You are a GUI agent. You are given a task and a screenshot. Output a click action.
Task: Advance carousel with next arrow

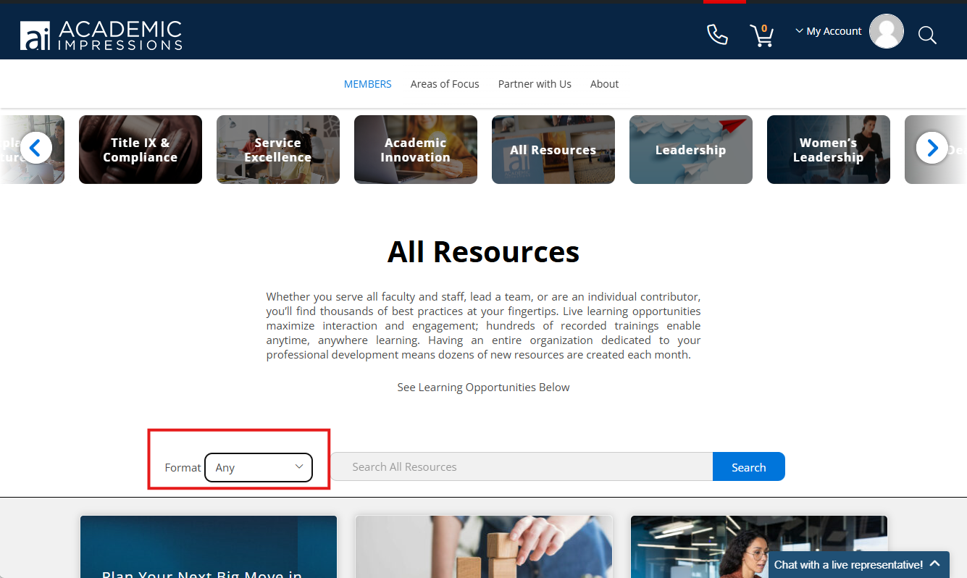coord(932,148)
